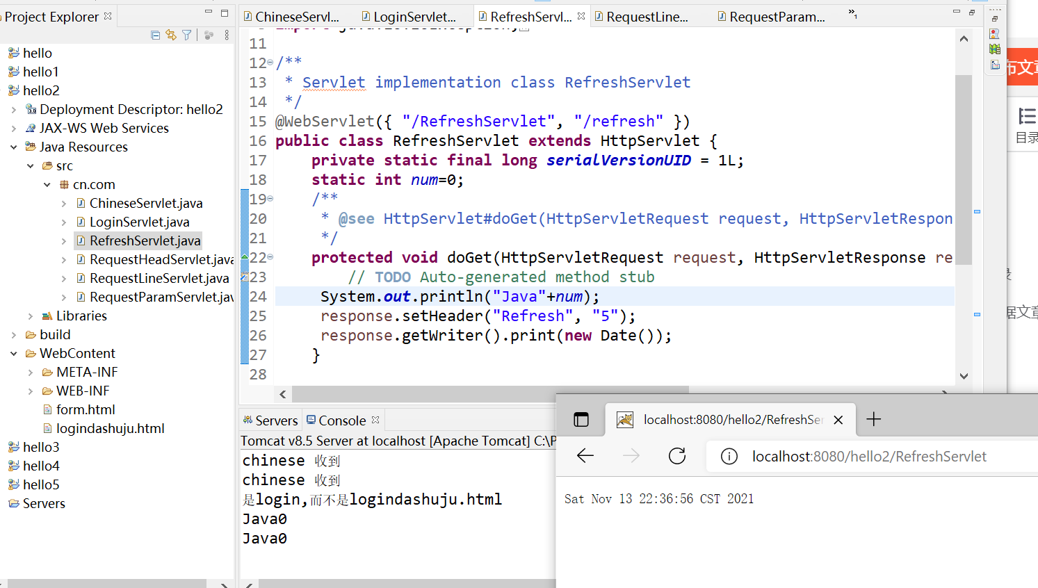Expand Deployment Descriptor: hello2 node
This screenshot has width=1038, height=588.
(x=14, y=109)
